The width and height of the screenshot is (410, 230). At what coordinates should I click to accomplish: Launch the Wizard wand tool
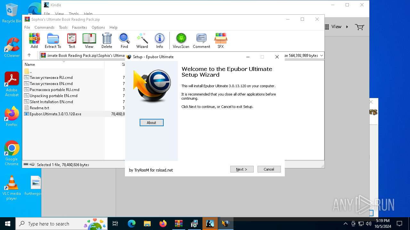[x=142, y=41]
